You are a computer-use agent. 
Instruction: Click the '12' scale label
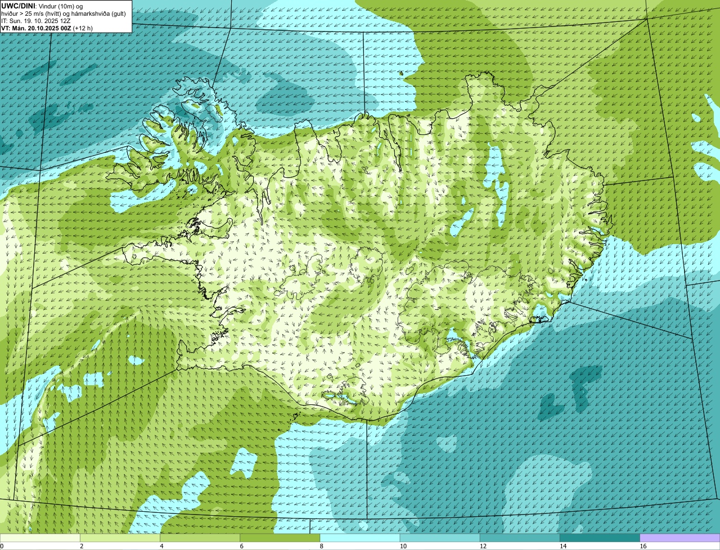[x=483, y=546]
